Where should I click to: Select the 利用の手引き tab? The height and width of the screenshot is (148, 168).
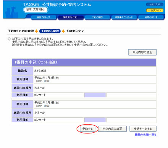[151, 17]
